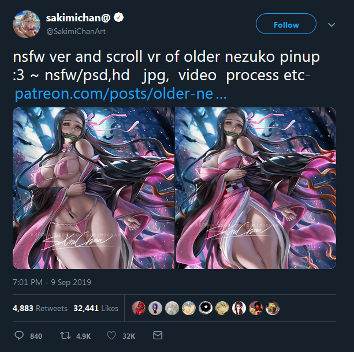Open the liker avatar wearing glasses
The height and width of the screenshot is (352, 354).
[x=239, y=308]
